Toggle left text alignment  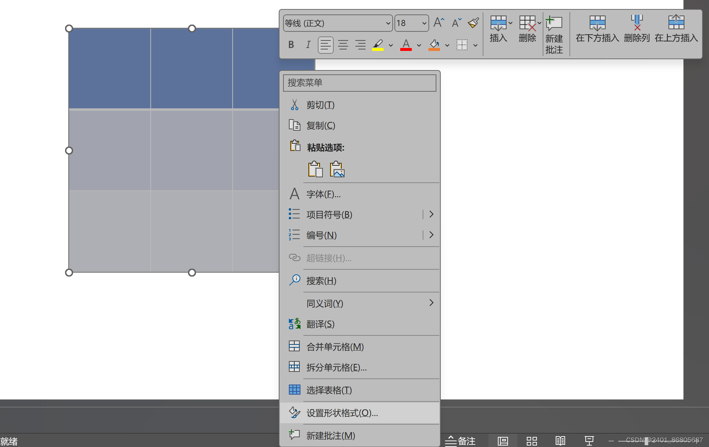point(325,45)
